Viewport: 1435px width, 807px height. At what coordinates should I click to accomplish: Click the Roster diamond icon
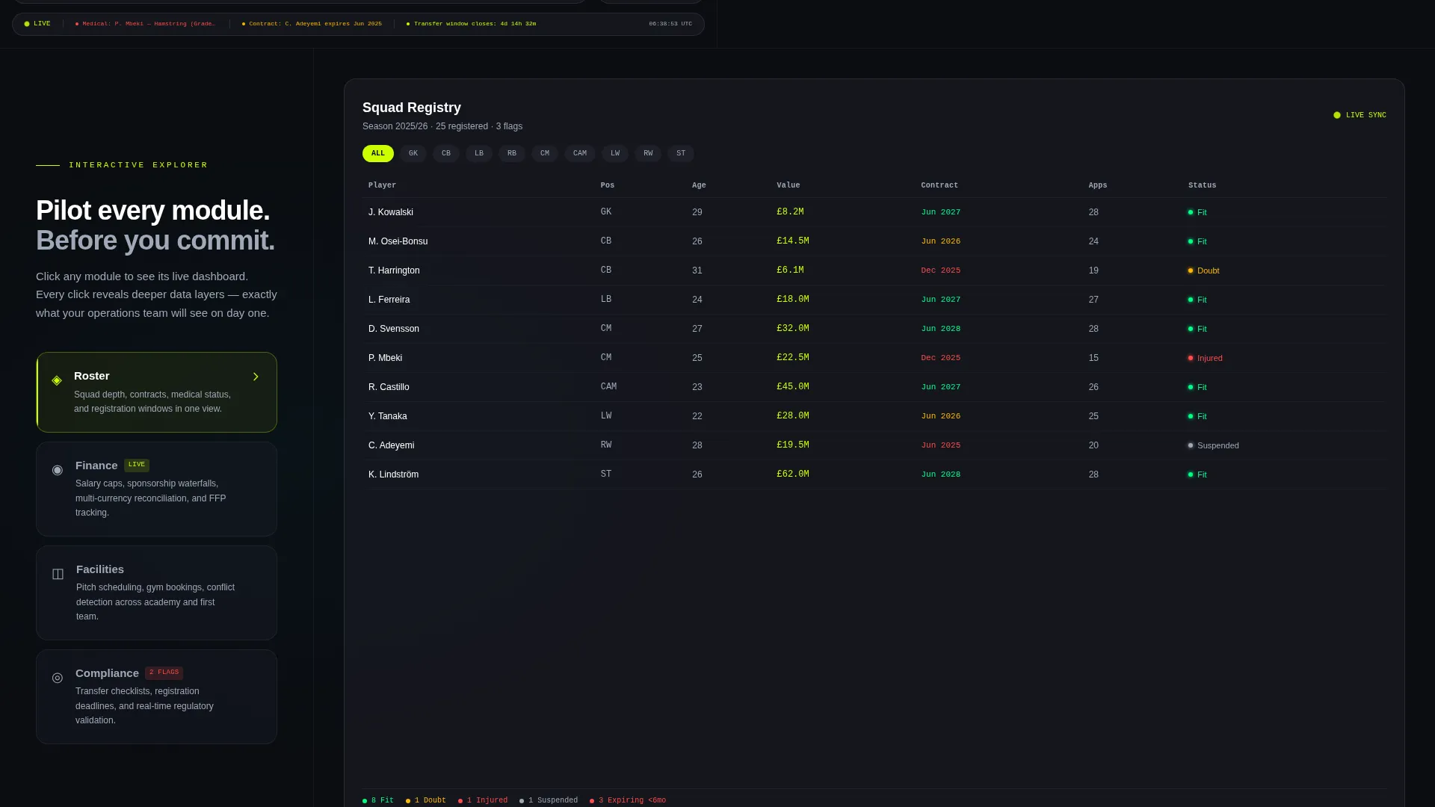coord(57,380)
